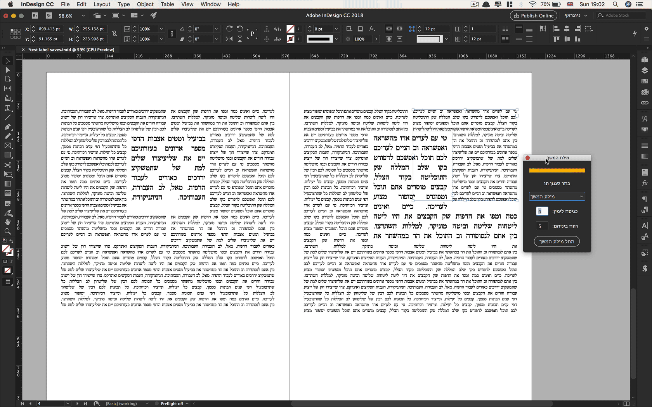652x407 pixels.
Task: Open the page number dropdown in status bar
Action: tap(68, 404)
